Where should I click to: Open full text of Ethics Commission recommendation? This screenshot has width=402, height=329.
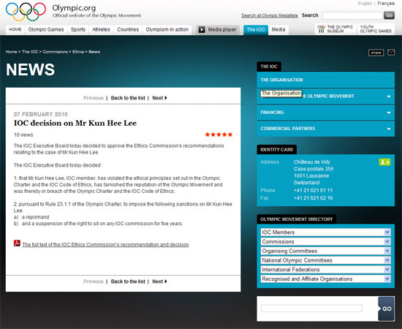pyautogui.click(x=105, y=245)
